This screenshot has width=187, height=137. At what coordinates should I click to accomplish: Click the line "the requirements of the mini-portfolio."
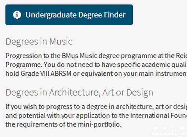tap(64, 125)
